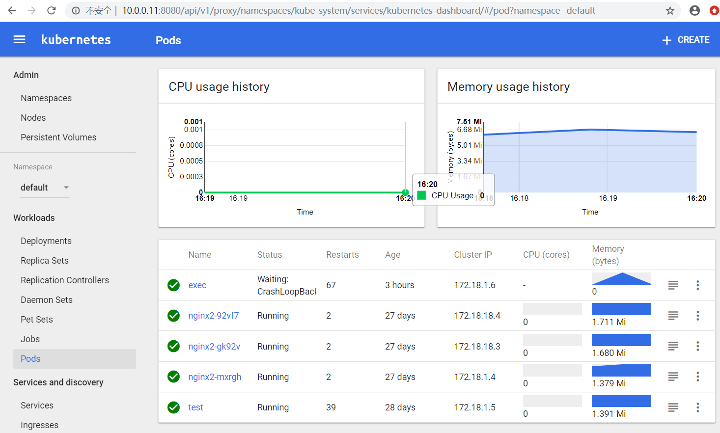Click the Name column header
This screenshot has width=720, height=433.
coord(200,255)
